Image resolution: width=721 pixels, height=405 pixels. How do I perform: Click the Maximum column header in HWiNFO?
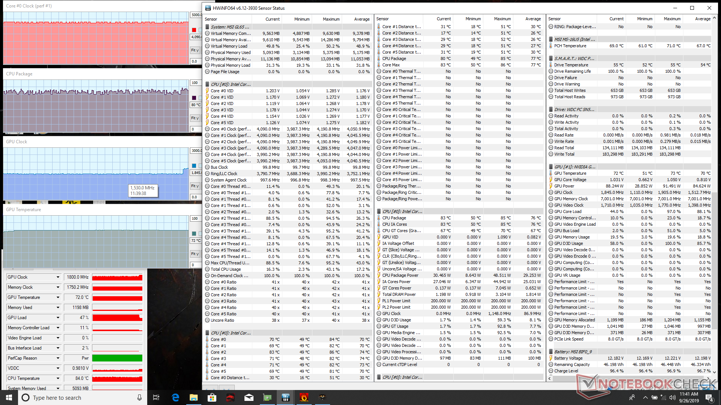coord(331,19)
